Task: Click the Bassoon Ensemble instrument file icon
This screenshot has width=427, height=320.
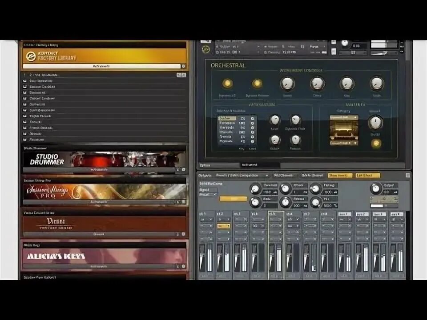Action: tap(25, 87)
